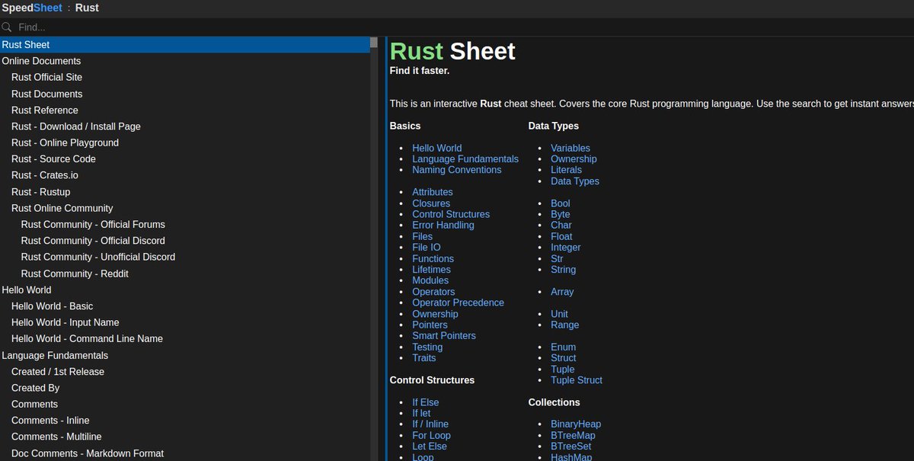
Task: Open the Bool data type link
Action: [x=561, y=203]
